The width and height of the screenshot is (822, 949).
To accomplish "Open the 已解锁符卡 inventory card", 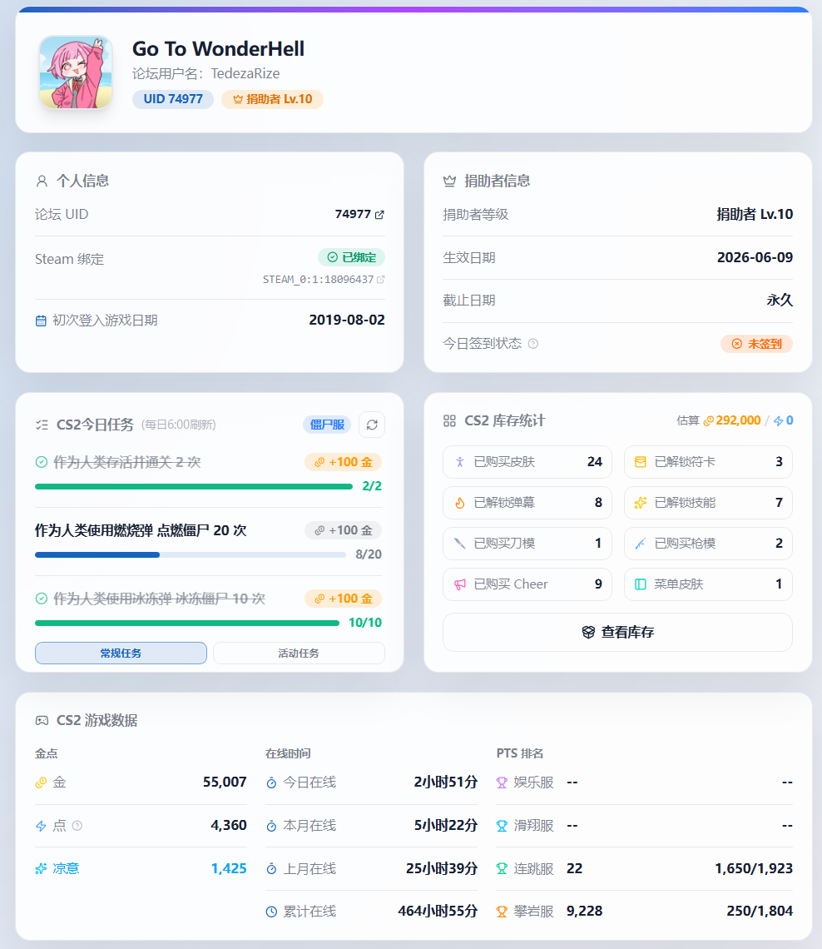I will click(x=708, y=462).
